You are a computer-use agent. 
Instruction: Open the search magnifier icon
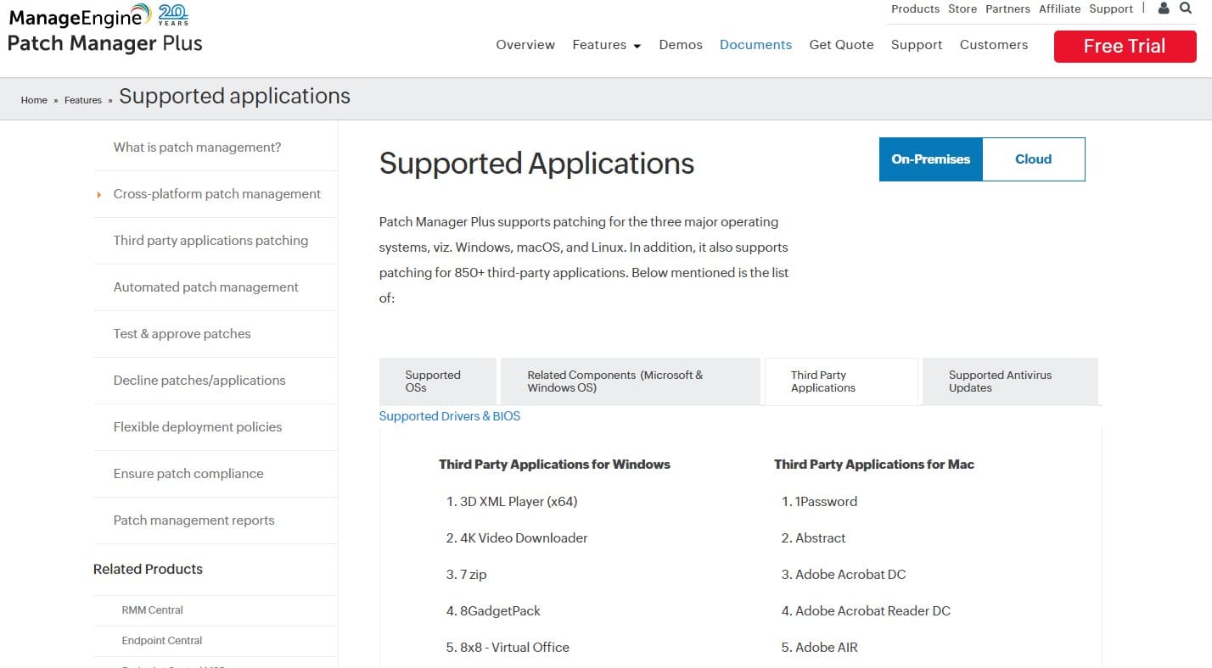(1186, 8)
